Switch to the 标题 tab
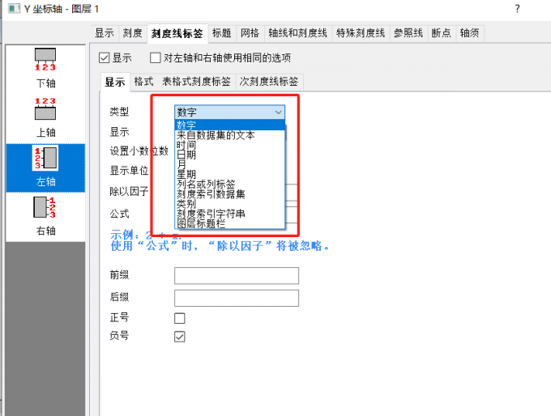This screenshot has height=416, width=551. coord(222,33)
